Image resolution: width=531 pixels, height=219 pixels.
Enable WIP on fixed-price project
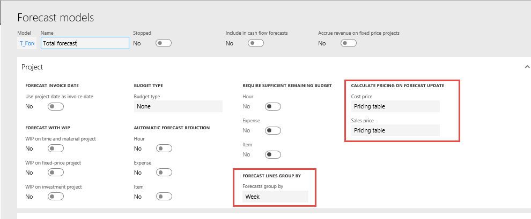(x=56, y=173)
